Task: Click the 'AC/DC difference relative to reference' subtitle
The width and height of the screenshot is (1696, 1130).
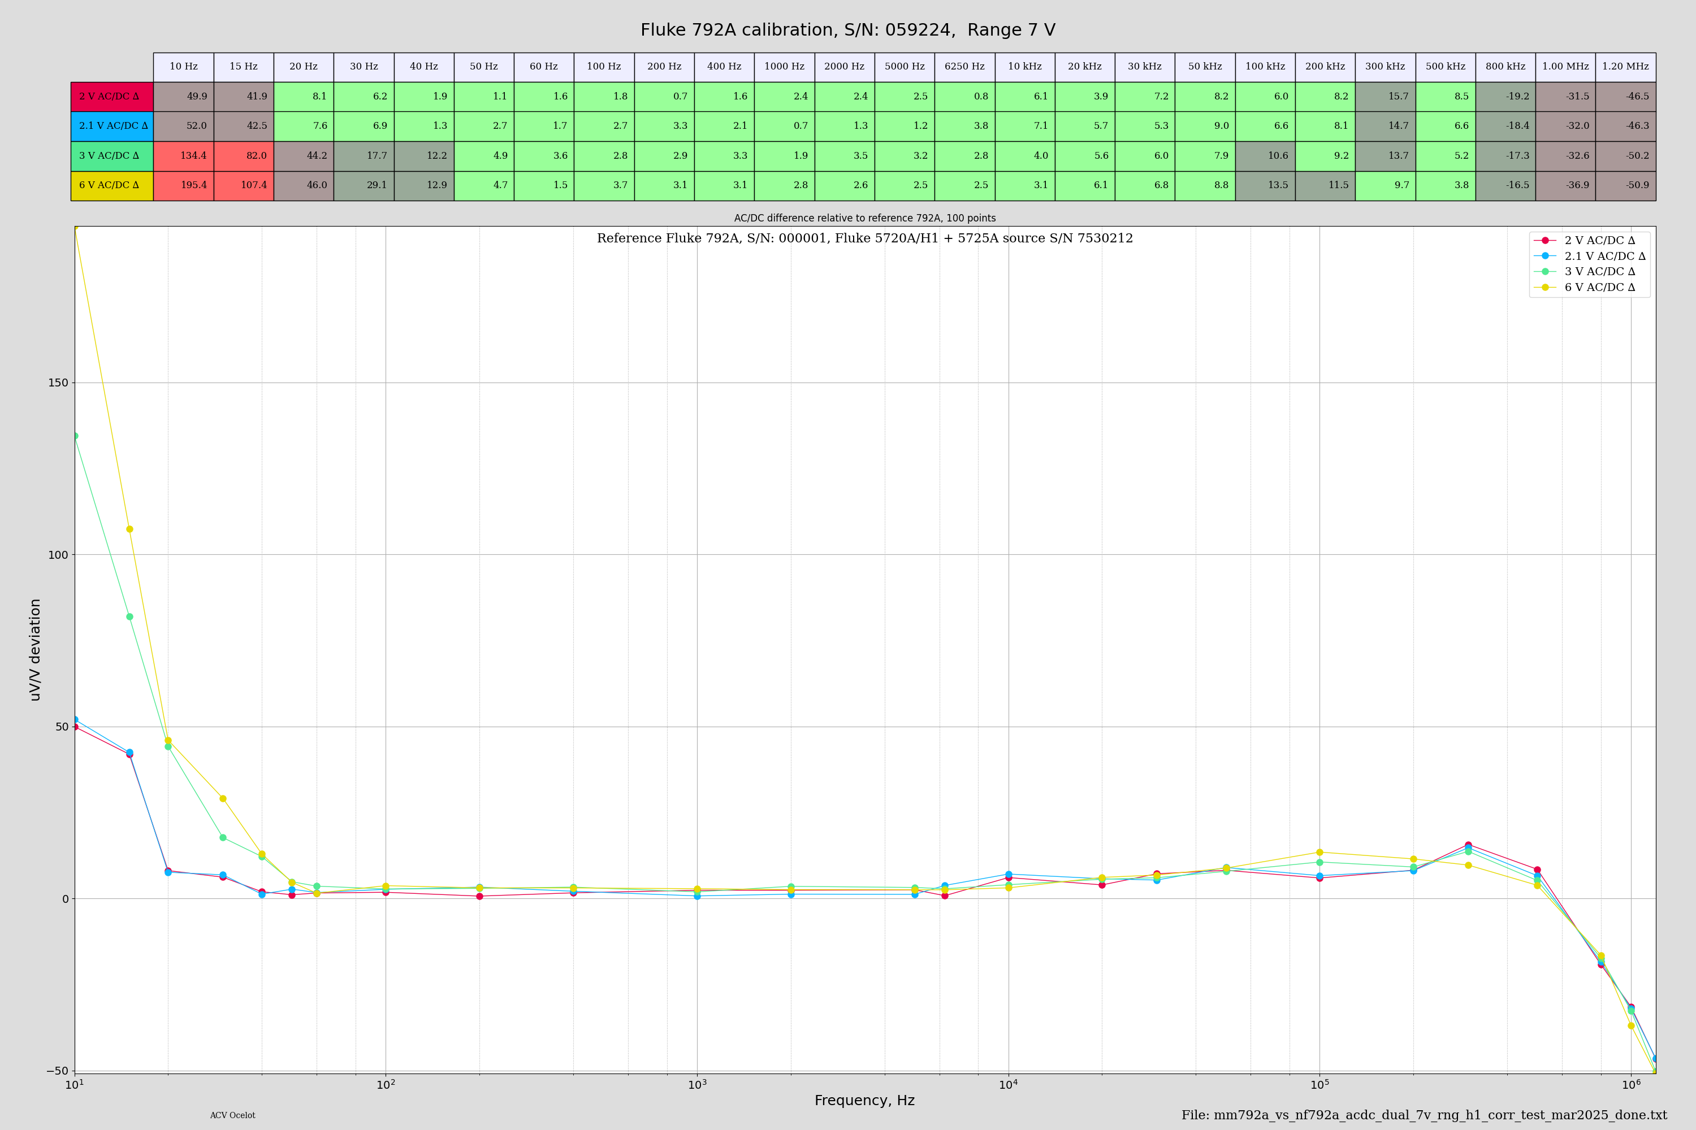Action: tap(864, 218)
